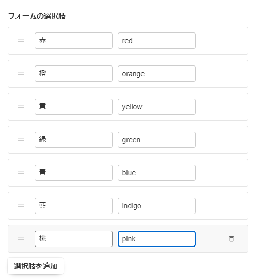The image size is (253, 279).
Task: Select the drag handle on blue row
Action: tap(21, 173)
